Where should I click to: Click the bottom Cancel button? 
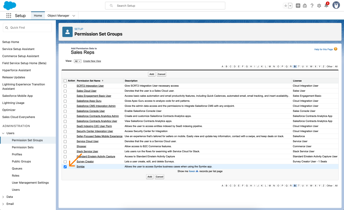tap(159, 177)
